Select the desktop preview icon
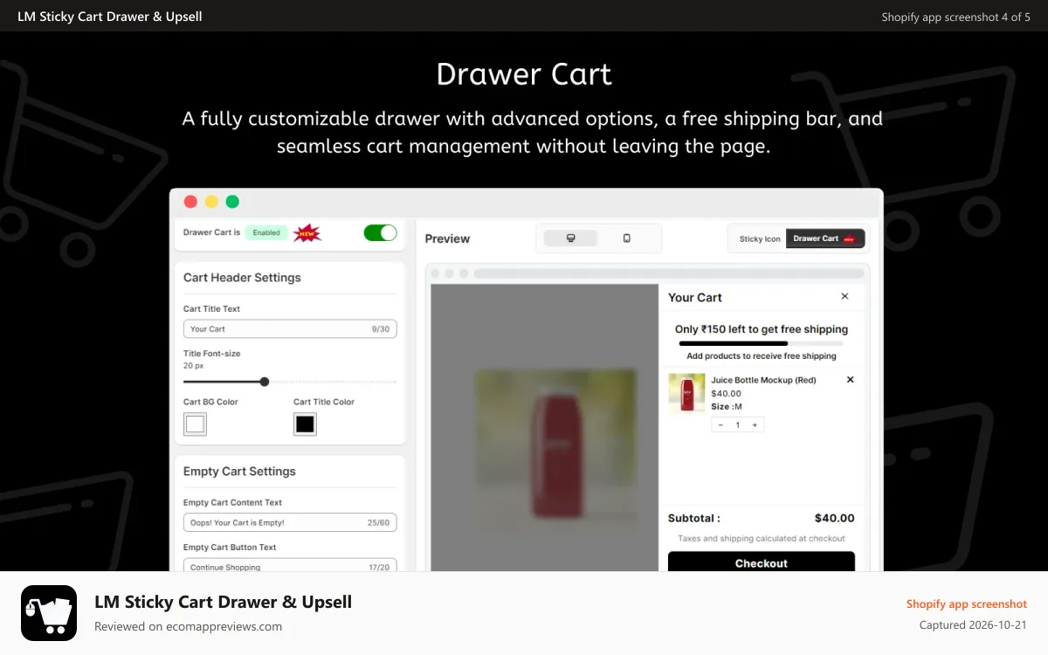This screenshot has width=1048, height=655. 570,238
